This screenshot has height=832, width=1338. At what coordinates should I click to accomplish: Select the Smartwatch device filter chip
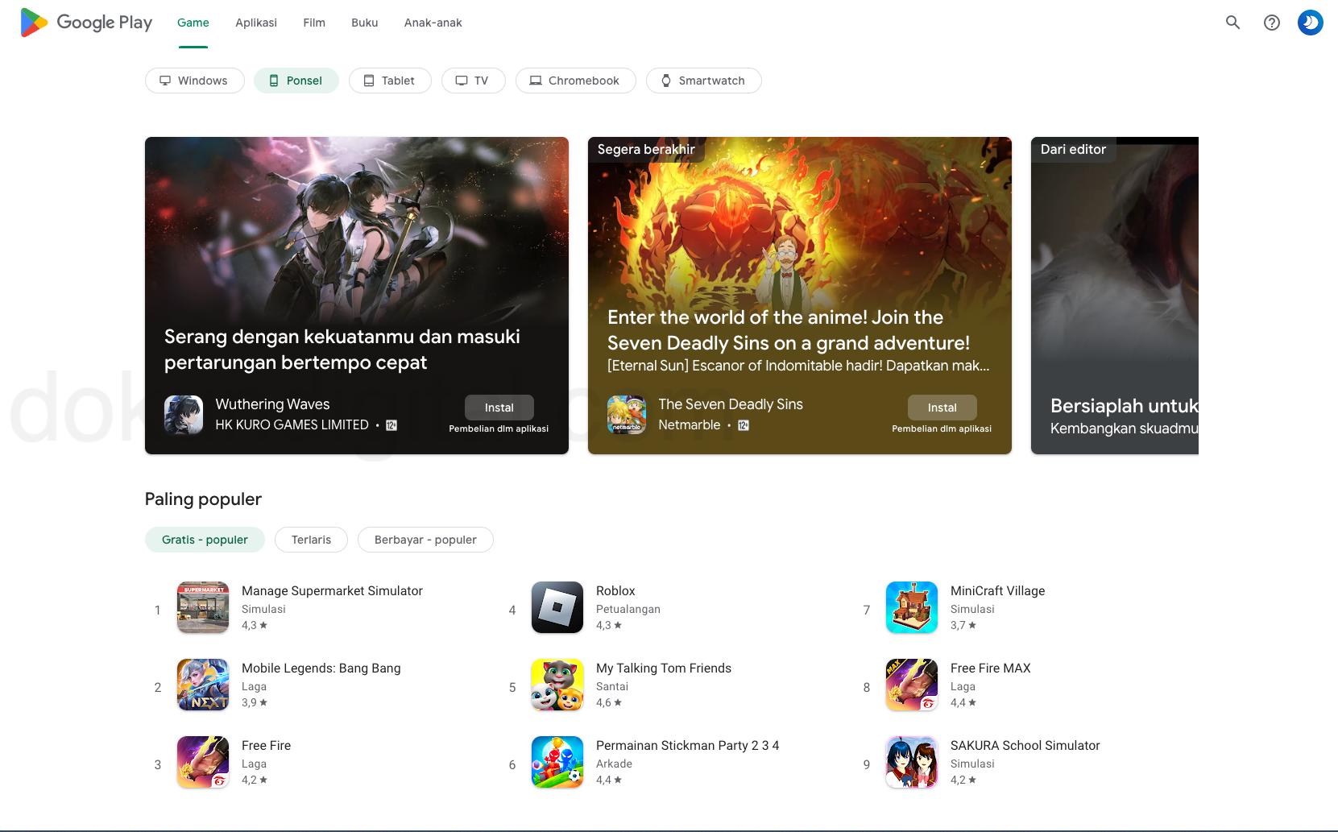703,81
